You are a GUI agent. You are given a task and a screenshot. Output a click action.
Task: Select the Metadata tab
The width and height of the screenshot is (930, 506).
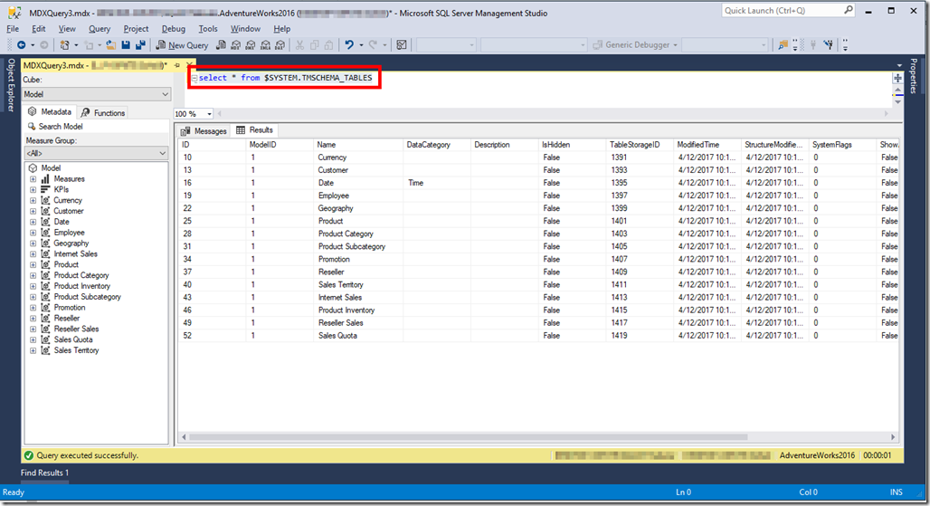[51, 111]
